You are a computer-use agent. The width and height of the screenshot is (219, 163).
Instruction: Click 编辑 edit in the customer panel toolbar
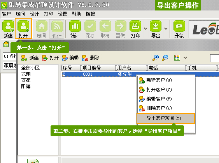click(70, 58)
